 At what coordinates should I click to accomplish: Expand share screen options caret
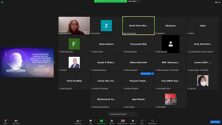click(x=106, y=121)
